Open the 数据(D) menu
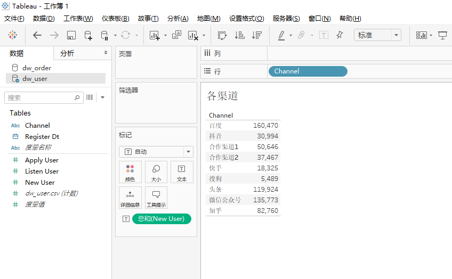 pyautogui.click(x=44, y=19)
